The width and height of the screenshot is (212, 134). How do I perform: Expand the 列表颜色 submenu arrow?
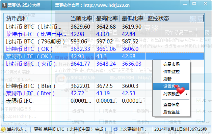(186, 94)
